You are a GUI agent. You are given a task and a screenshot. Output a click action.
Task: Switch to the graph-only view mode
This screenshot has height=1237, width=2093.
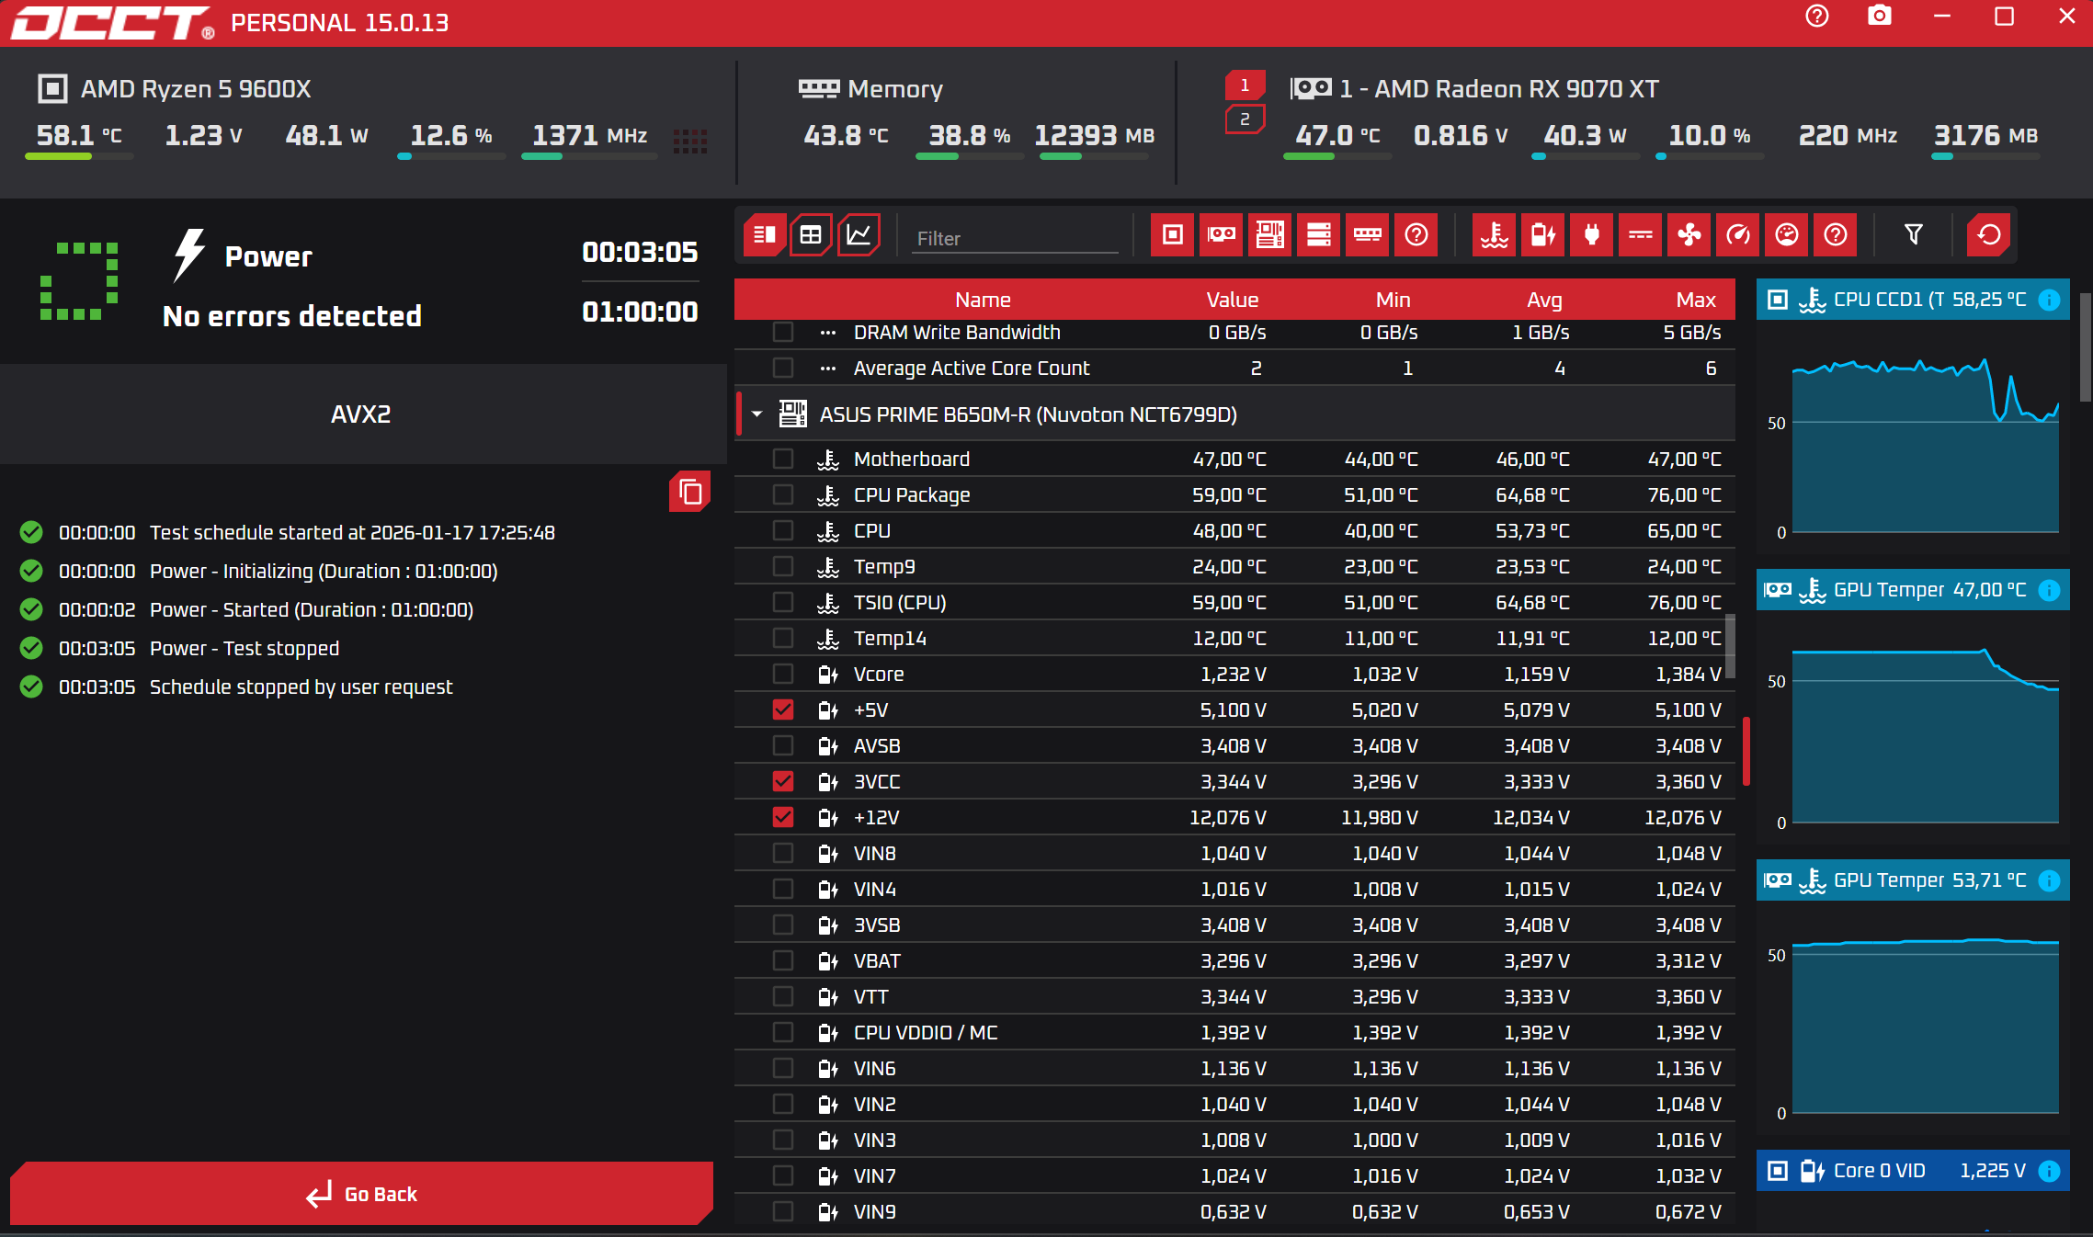(859, 235)
